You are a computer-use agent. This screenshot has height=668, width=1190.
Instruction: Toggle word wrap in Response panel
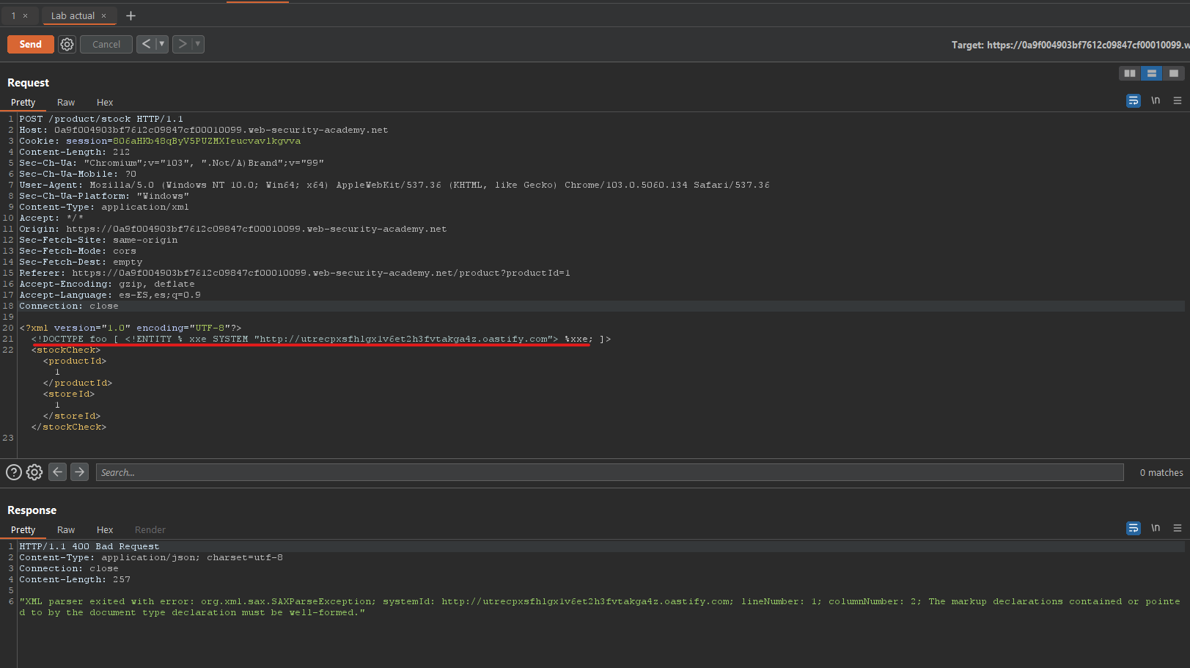click(x=1134, y=528)
